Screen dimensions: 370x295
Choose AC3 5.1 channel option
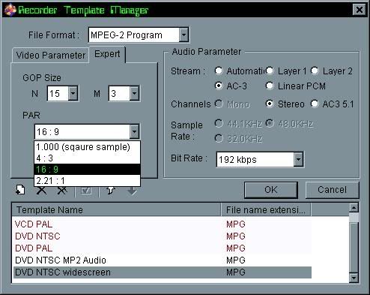point(315,104)
